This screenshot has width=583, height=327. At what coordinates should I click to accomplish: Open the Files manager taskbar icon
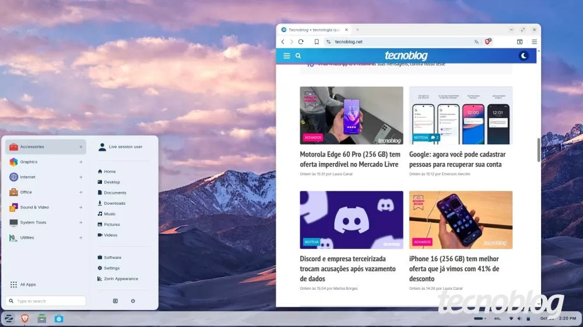[x=41, y=318]
